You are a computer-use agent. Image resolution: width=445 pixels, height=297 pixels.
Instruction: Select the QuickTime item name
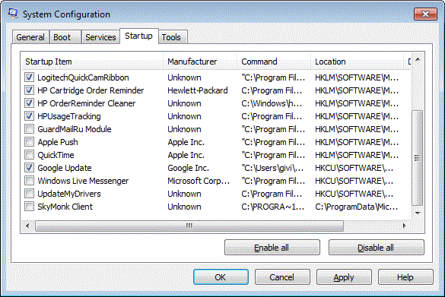56,155
